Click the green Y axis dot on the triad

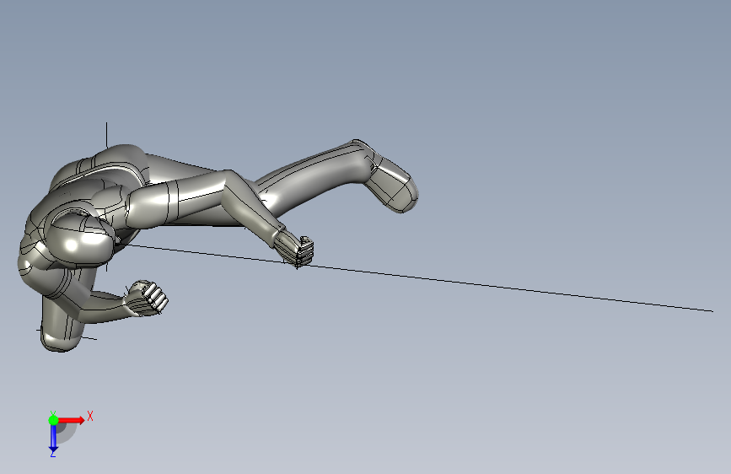click(x=53, y=420)
